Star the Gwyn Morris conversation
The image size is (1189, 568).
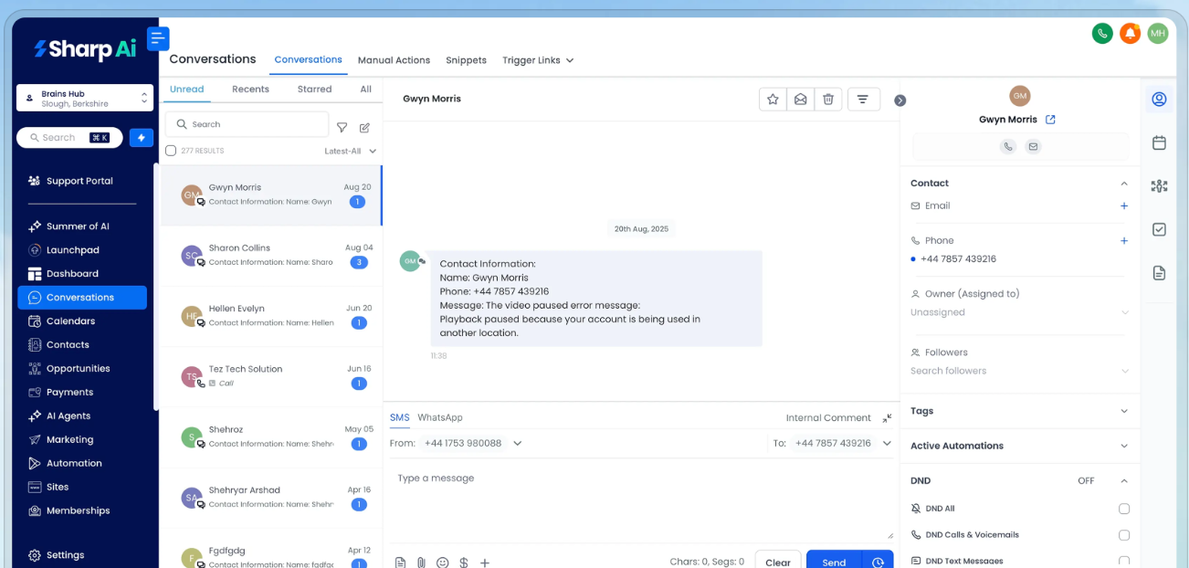pyautogui.click(x=773, y=100)
